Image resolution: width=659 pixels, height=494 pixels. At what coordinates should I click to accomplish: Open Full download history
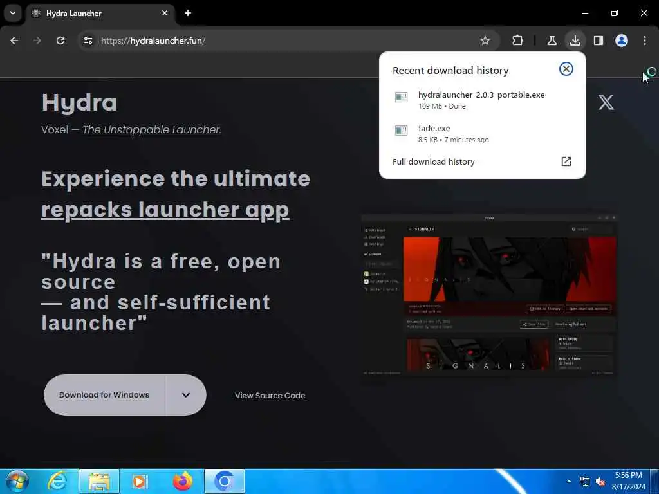482,161
